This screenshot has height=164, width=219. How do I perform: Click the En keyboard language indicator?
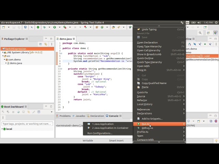pyautogui.click(x=188, y=23)
